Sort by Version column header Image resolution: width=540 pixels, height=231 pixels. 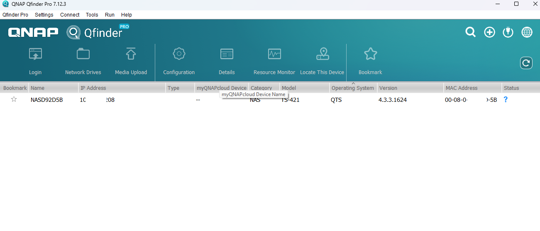pos(410,88)
